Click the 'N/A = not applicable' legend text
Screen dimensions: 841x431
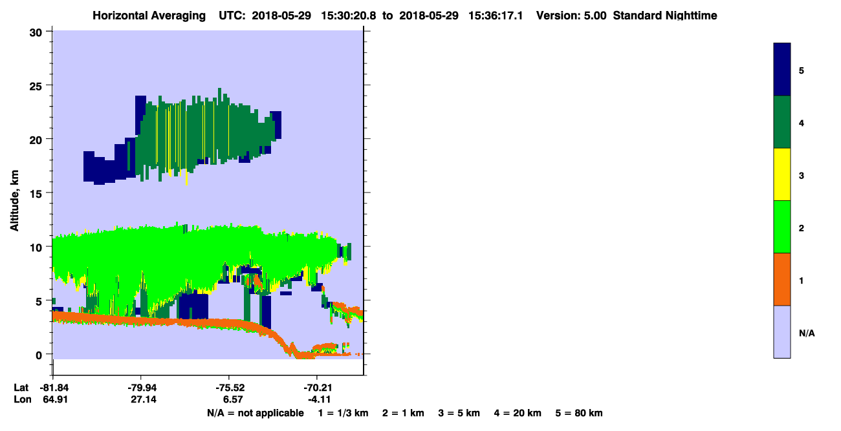[256, 413]
